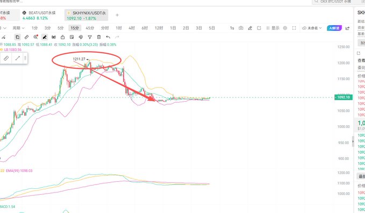
Task: Lock all drawings with padlock icon
Action: [62, 37]
